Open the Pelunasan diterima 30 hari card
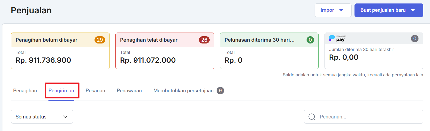The width and height of the screenshot is (430, 131). pos(269,51)
